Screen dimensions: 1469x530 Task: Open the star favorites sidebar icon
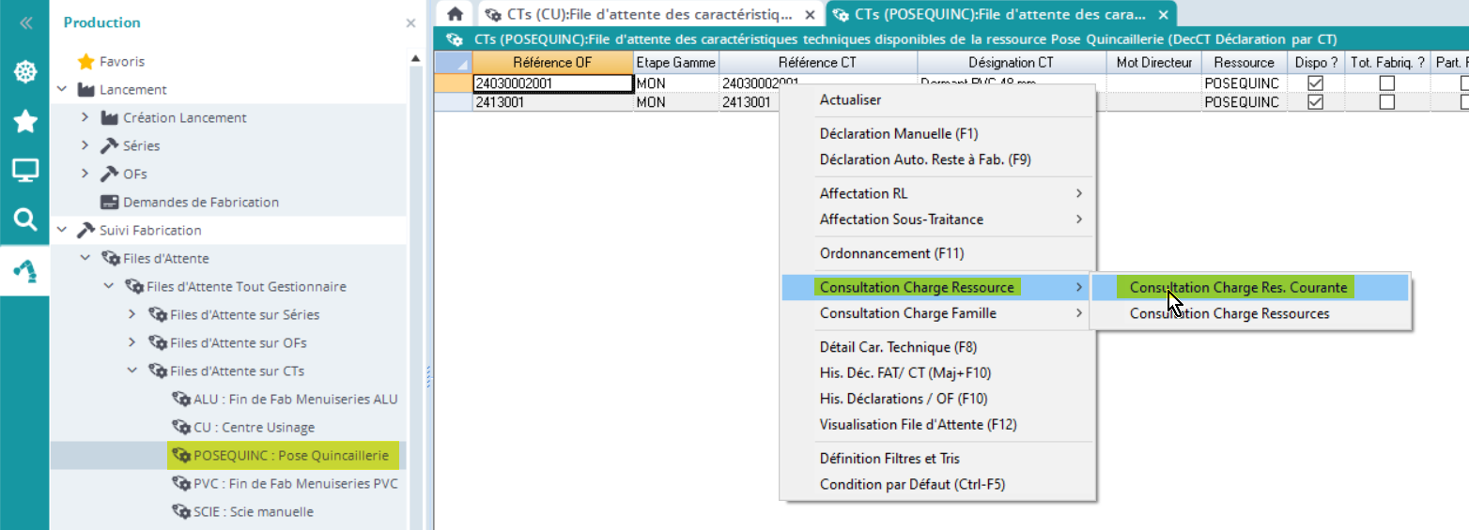tap(24, 121)
